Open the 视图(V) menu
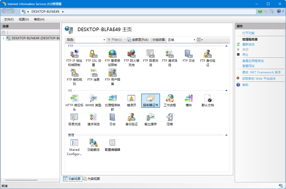286x189 pixels. tap(24, 19)
